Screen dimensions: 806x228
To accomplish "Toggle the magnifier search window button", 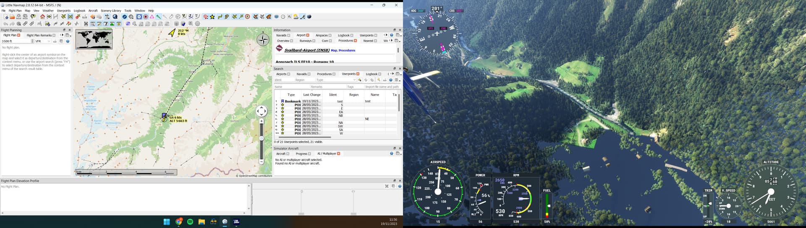I will pyautogui.click(x=92, y=24).
